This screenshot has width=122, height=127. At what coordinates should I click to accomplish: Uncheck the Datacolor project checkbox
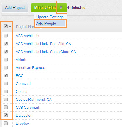(6, 115)
